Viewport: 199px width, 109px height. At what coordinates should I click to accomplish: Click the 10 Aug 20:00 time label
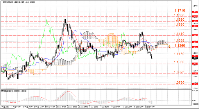click(x=28, y=107)
